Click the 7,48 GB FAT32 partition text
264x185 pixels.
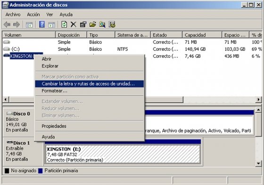tap(62, 154)
